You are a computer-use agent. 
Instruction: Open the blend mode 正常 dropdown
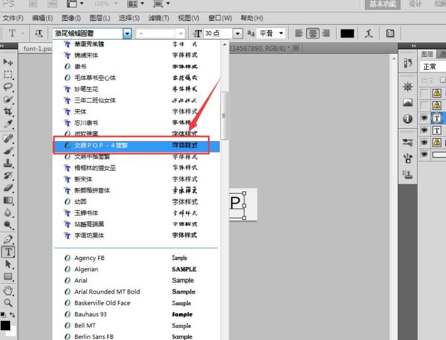pyautogui.click(x=432, y=66)
